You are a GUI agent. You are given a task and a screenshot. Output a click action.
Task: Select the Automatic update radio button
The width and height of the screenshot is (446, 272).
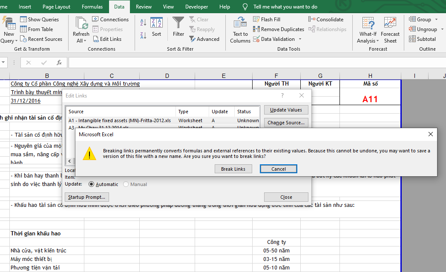pyautogui.click(x=92, y=184)
